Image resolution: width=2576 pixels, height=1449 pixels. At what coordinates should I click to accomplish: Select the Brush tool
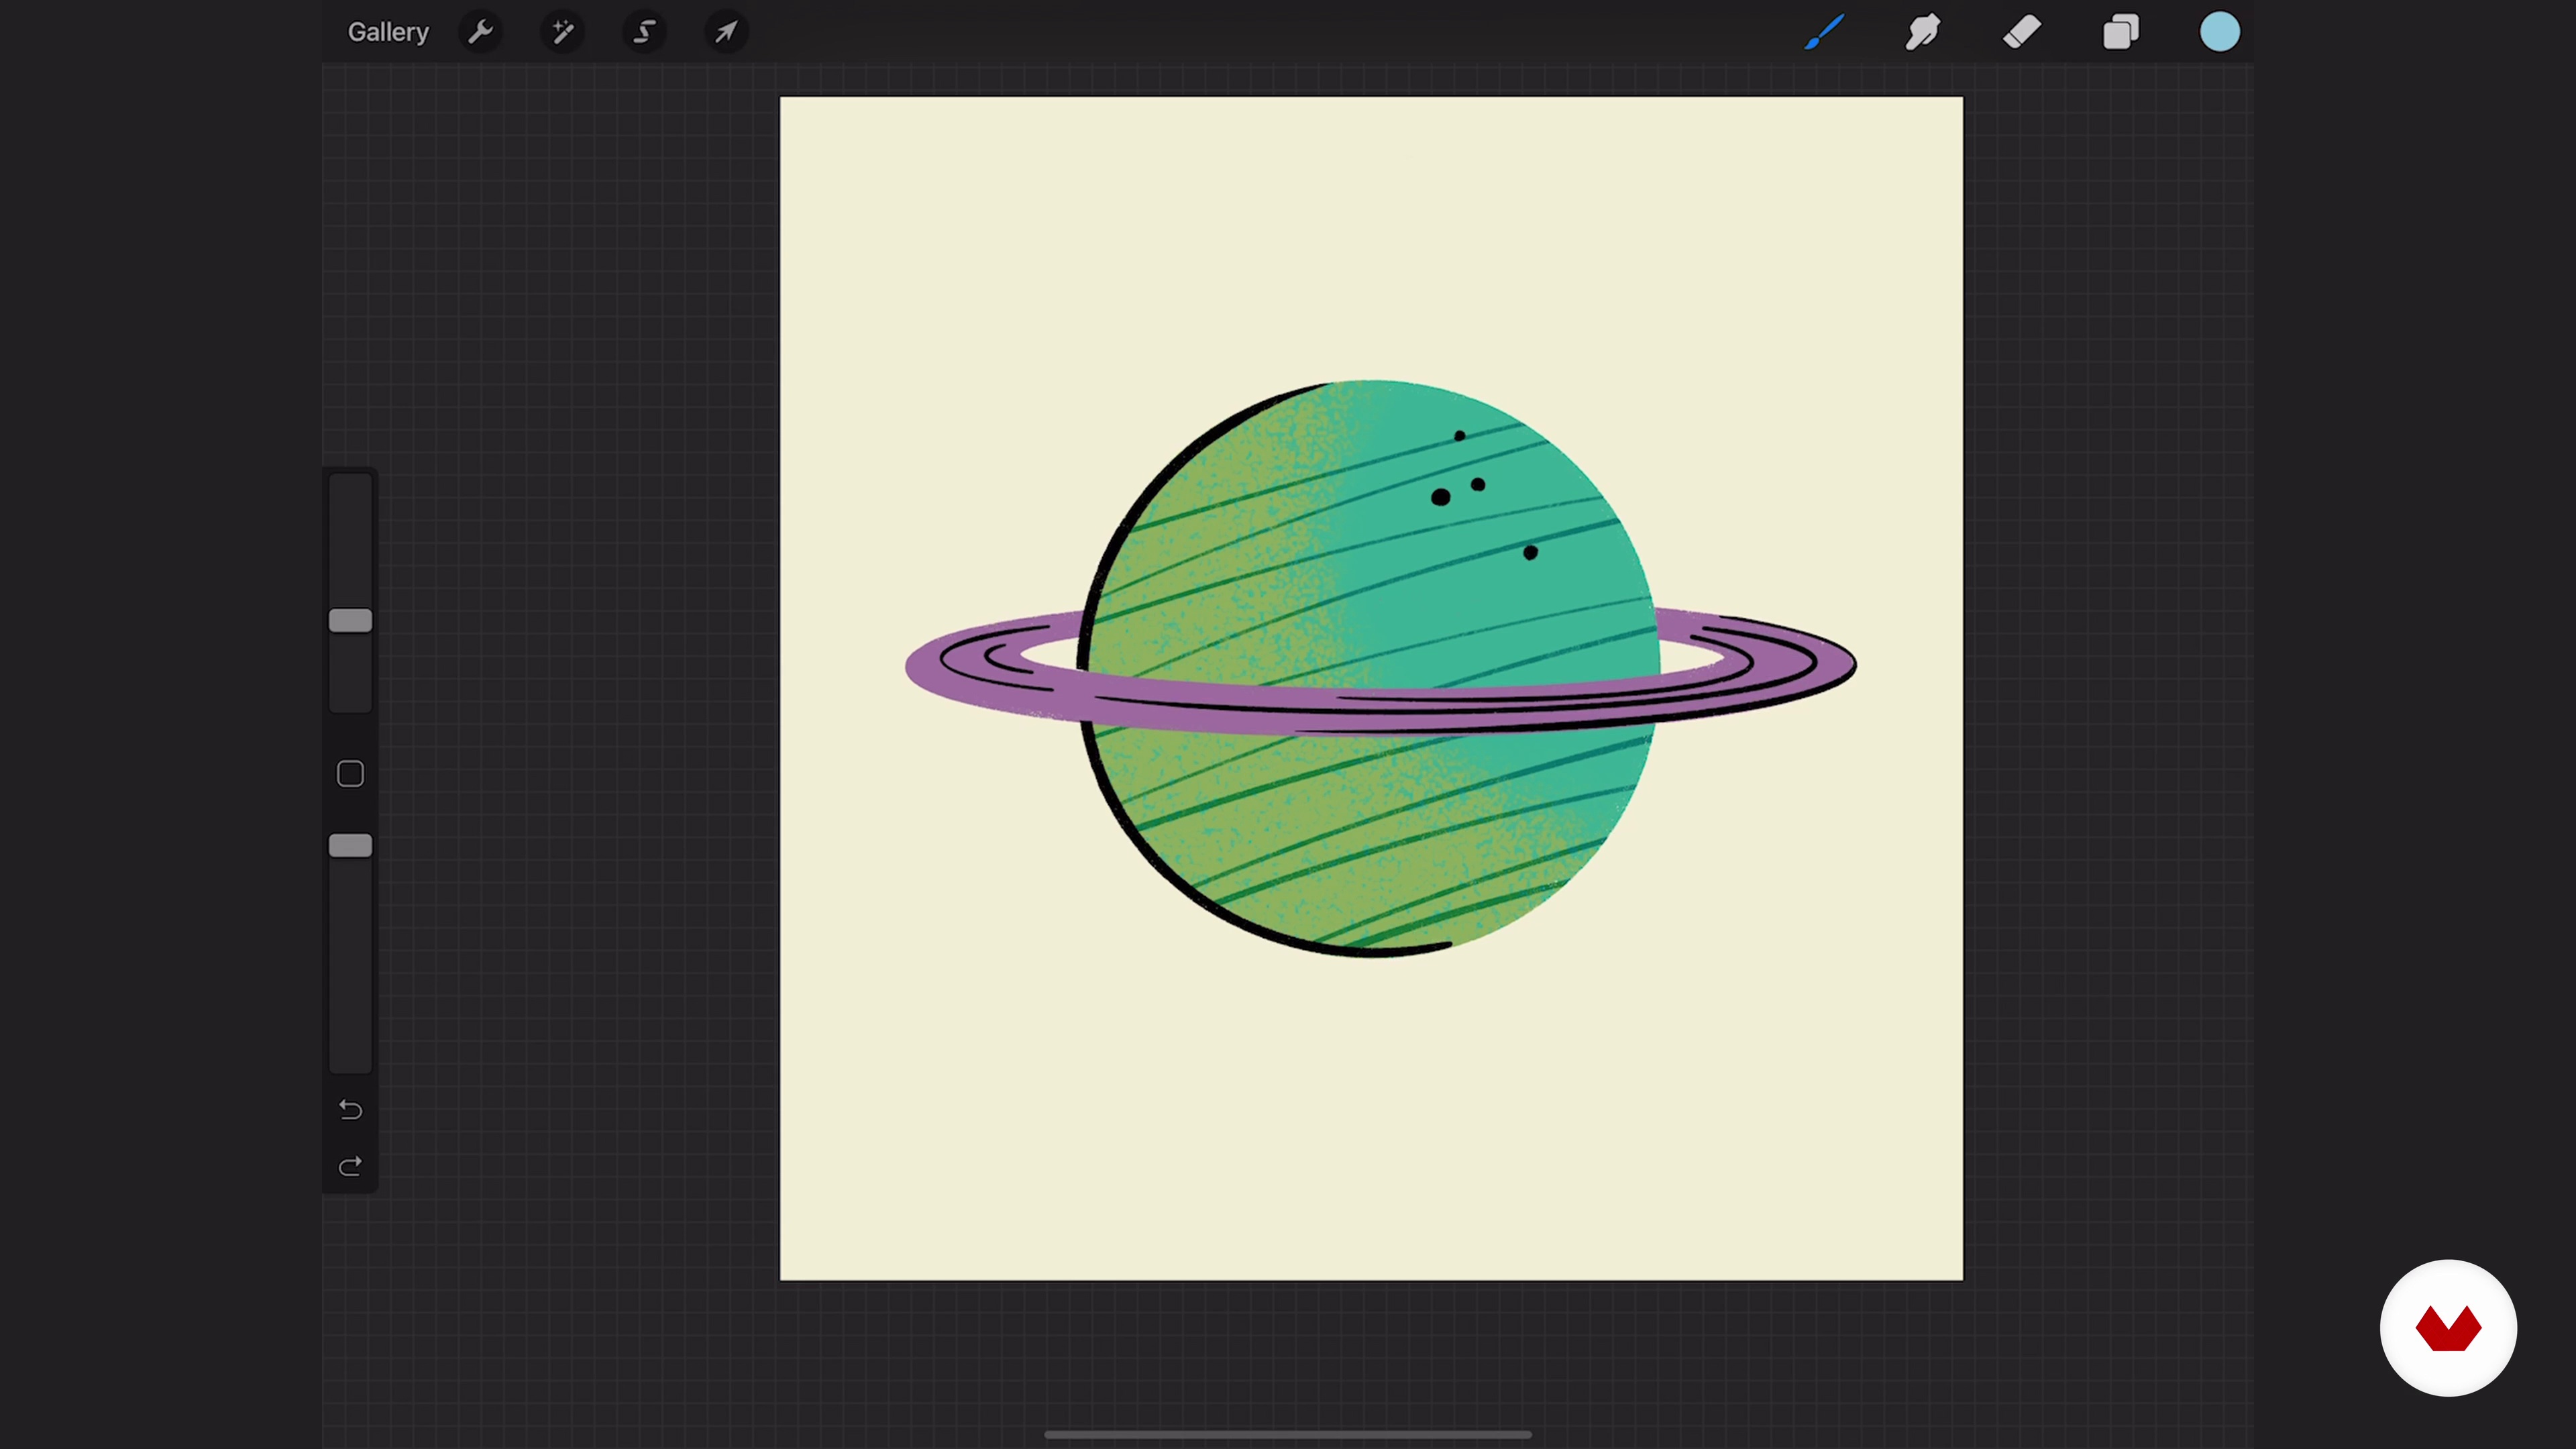[1824, 32]
